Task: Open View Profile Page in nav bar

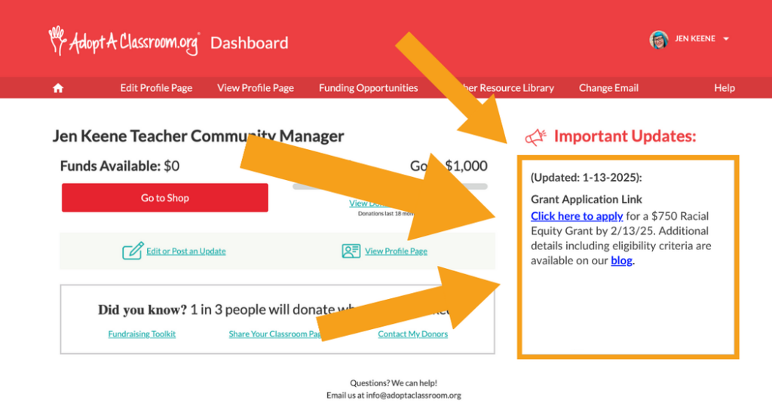Action: 256,88
